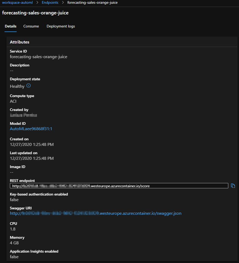The width and height of the screenshot is (239, 263).
Task: Navigate to Endpoints in breadcrumb
Action: point(50,3)
